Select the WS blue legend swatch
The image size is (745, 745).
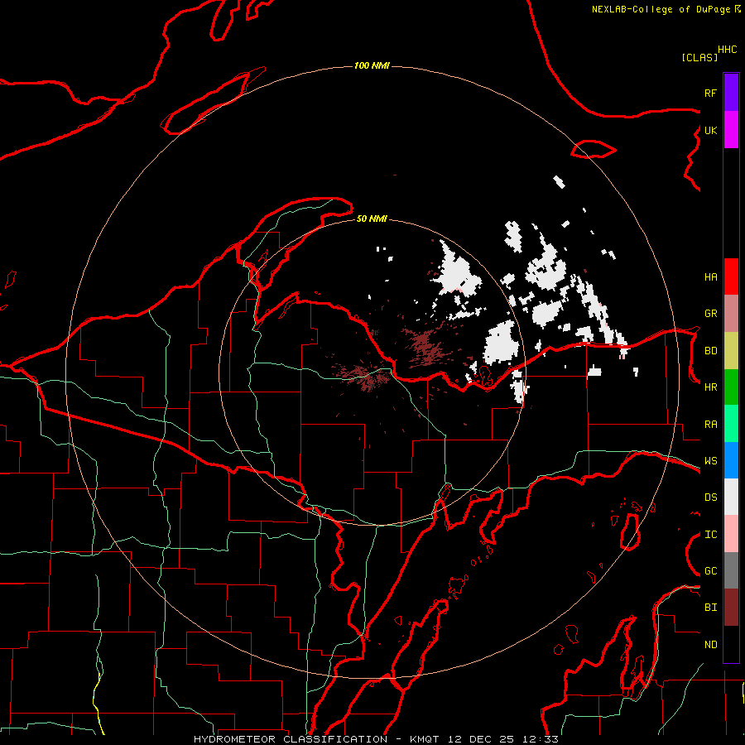click(x=731, y=460)
